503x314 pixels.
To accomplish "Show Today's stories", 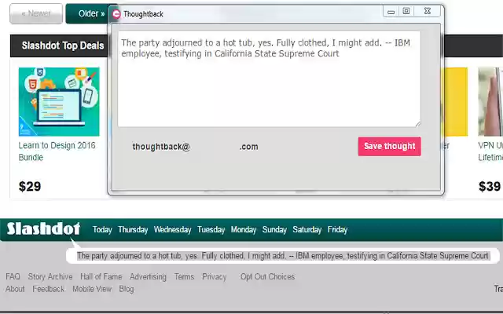I will pos(102,230).
